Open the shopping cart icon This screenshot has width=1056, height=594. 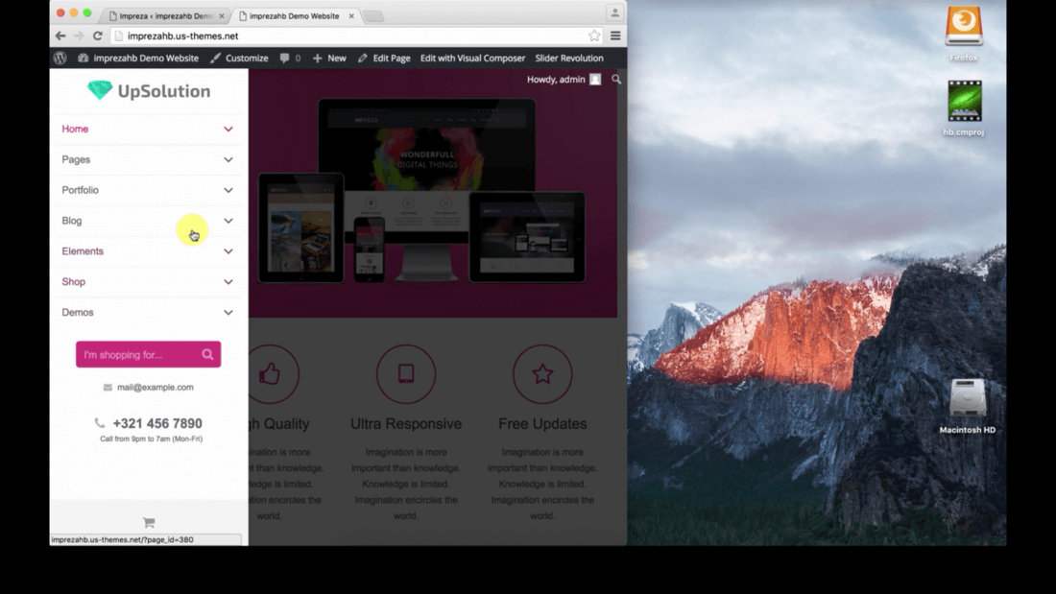[x=149, y=522]
